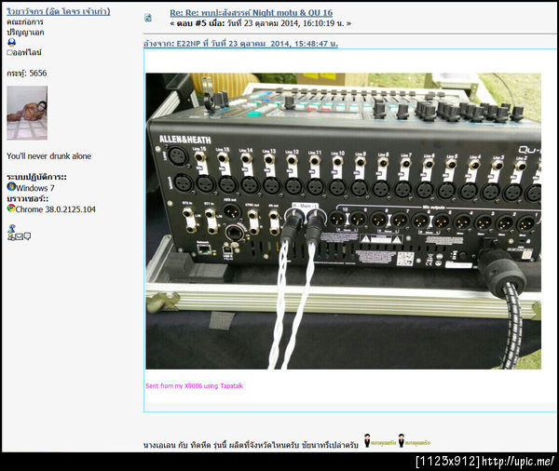
Task: Open the Allen & Heath mixer photo
Action: pos(343,221)
